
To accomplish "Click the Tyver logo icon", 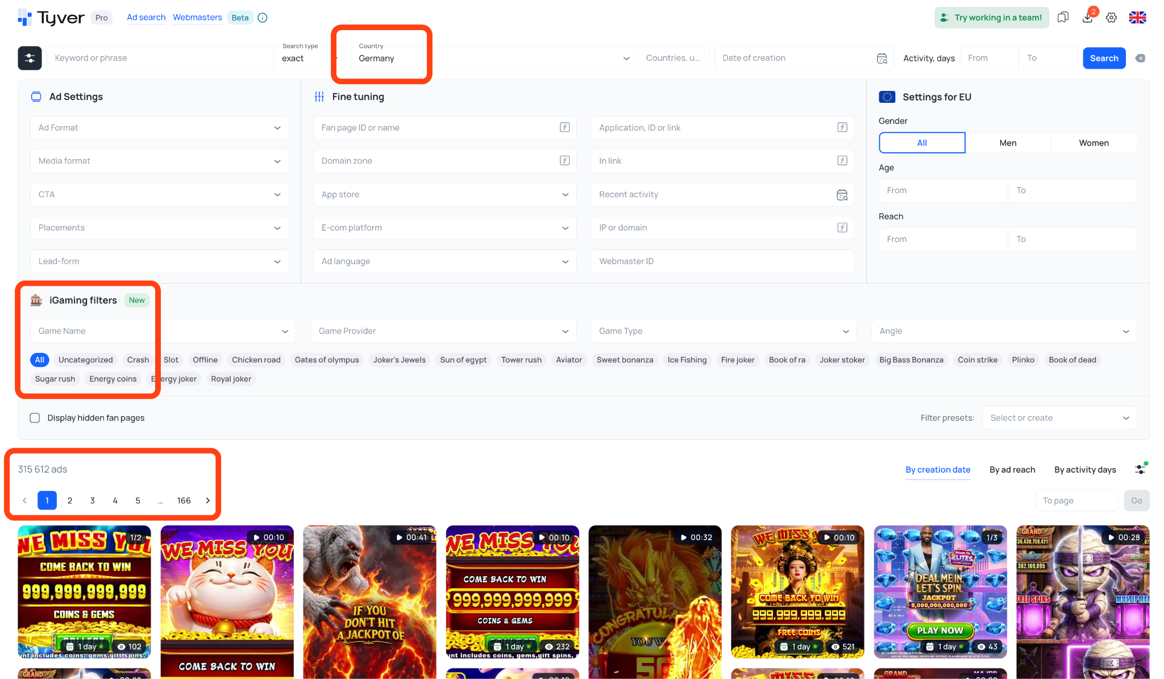I will 24,18.
